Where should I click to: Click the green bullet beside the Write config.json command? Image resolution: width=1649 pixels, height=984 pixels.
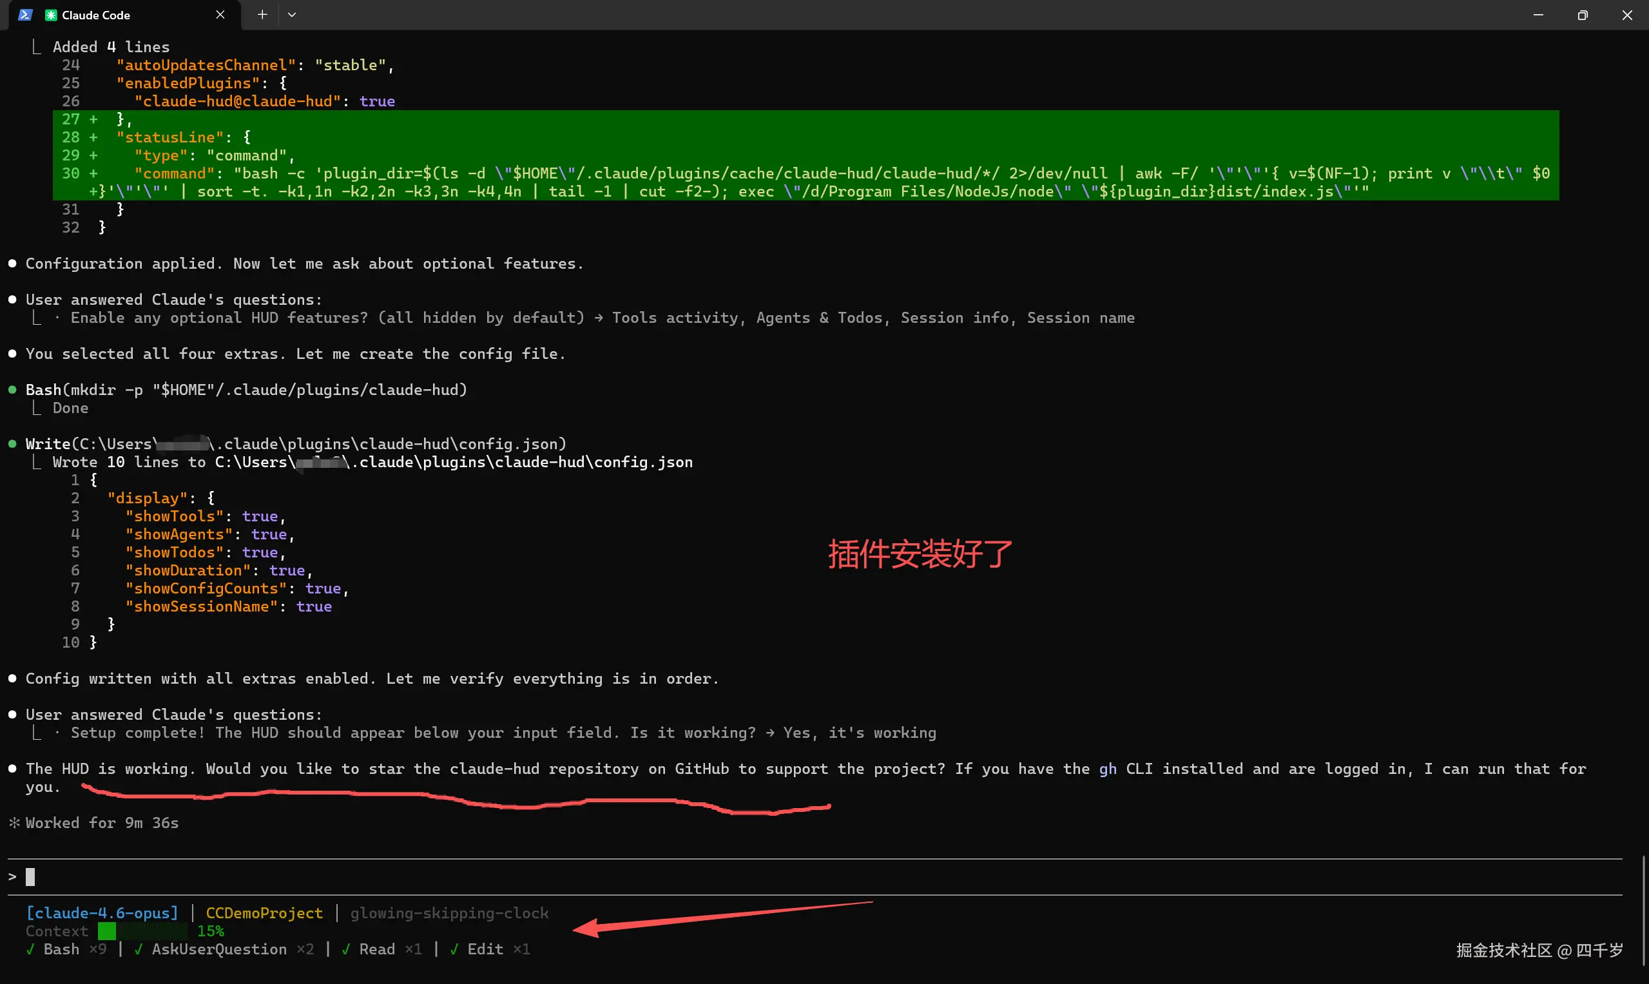[x=12, y=443]
